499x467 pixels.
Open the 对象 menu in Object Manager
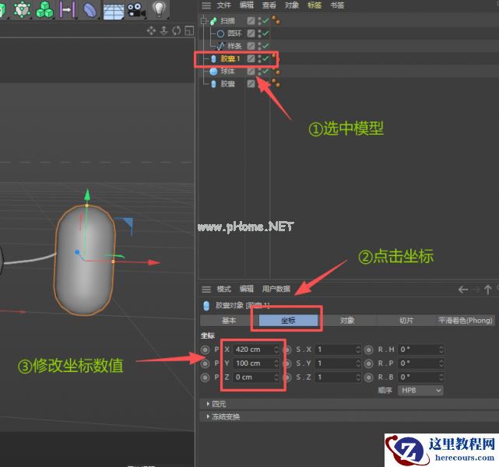click(x=292, y=5)
